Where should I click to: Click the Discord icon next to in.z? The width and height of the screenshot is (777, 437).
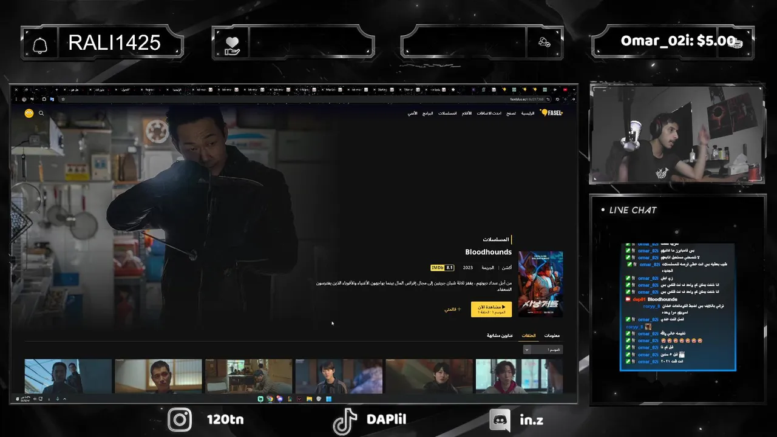pos(500,420)
